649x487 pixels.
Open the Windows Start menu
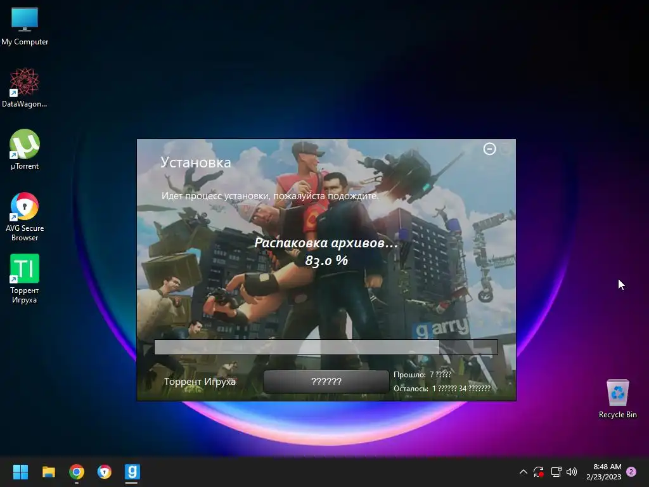20,472
